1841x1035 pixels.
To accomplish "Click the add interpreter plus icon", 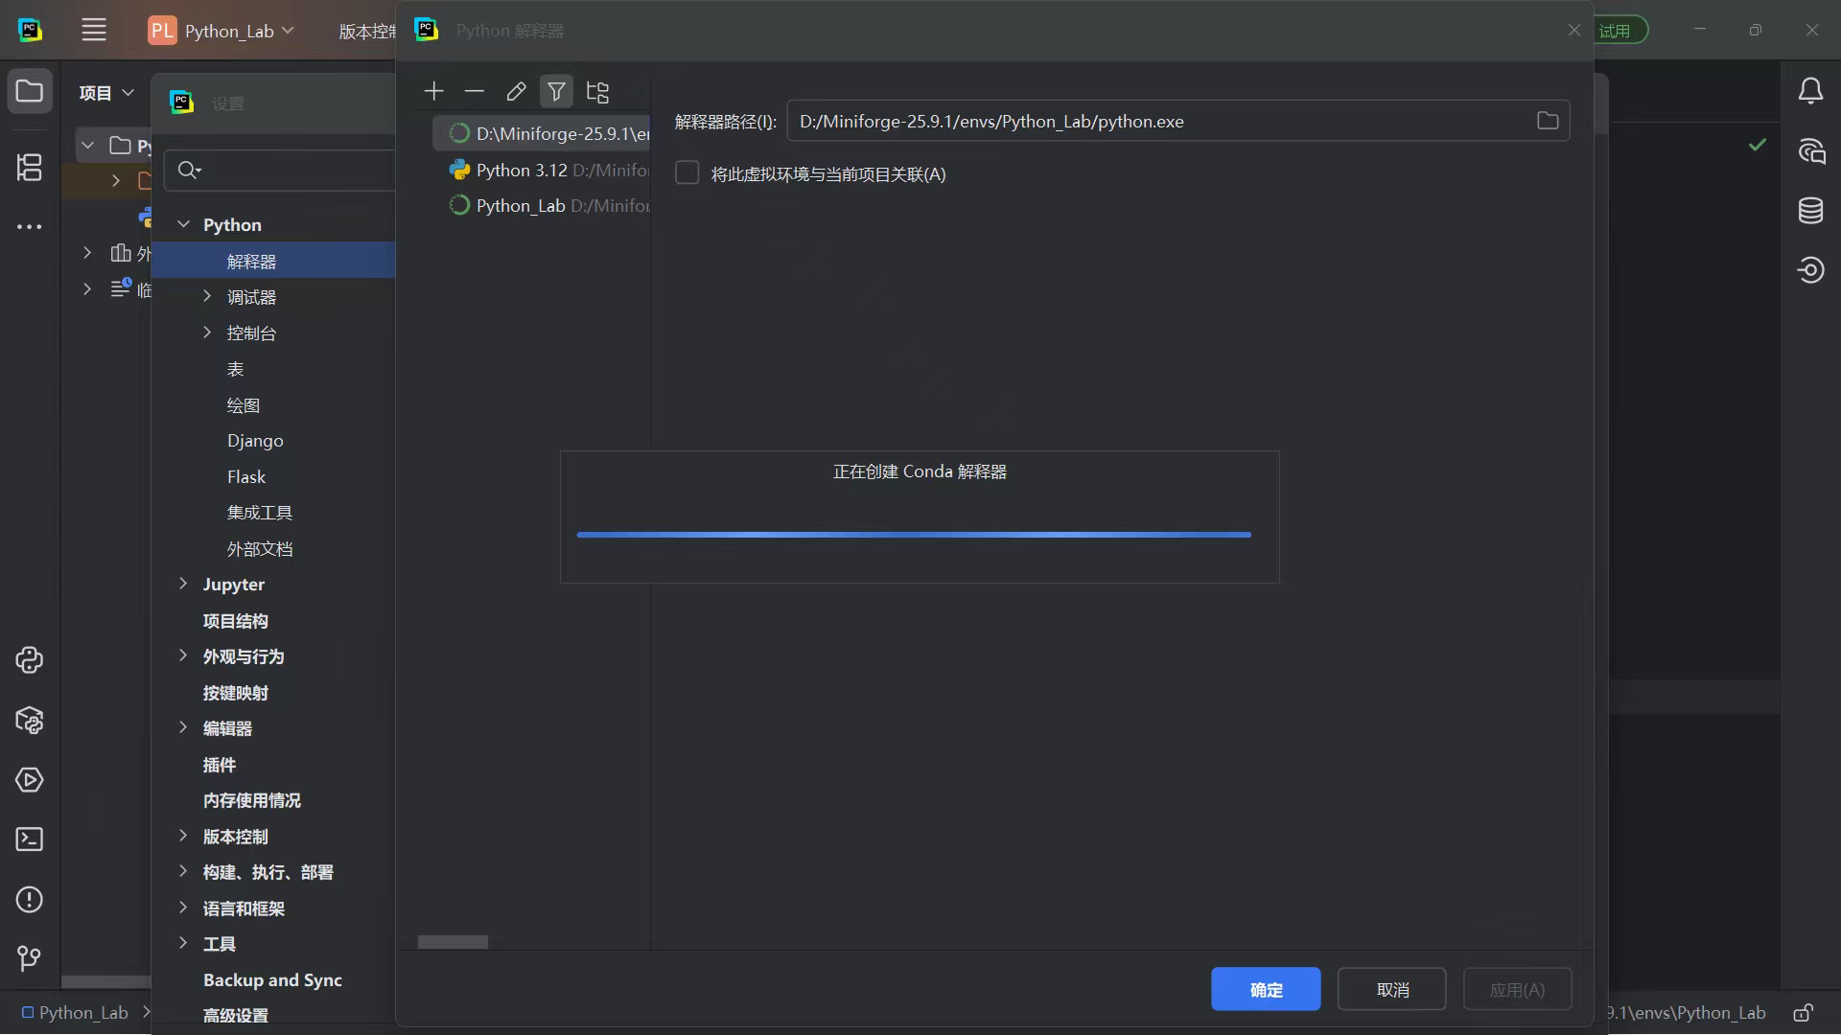I will (433, 91).
